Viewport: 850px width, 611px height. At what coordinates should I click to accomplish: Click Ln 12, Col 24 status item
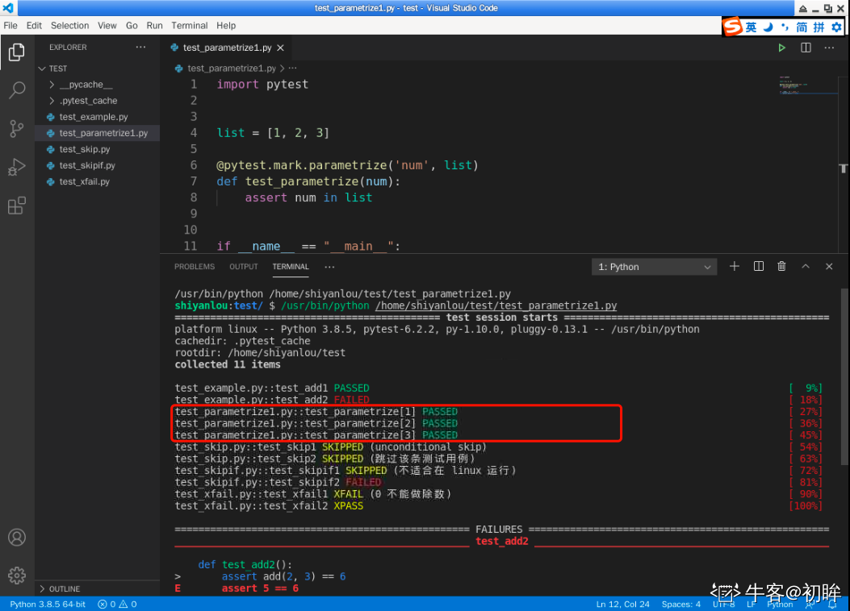623,604
